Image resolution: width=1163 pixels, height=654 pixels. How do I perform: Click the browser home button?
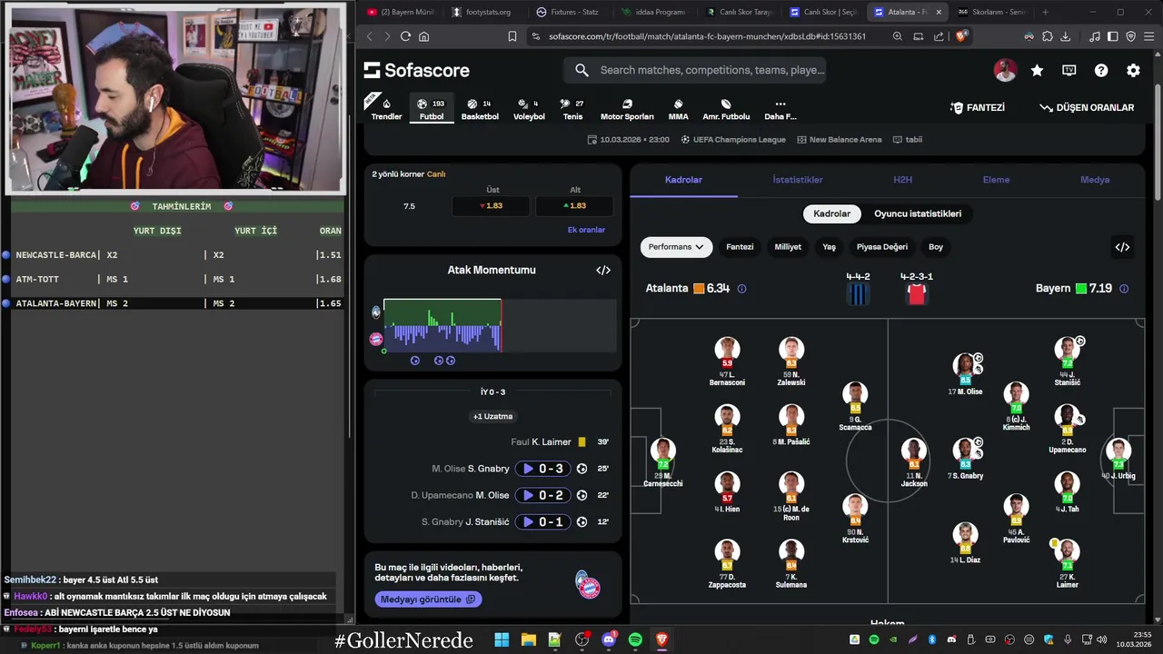coord(423,36)
